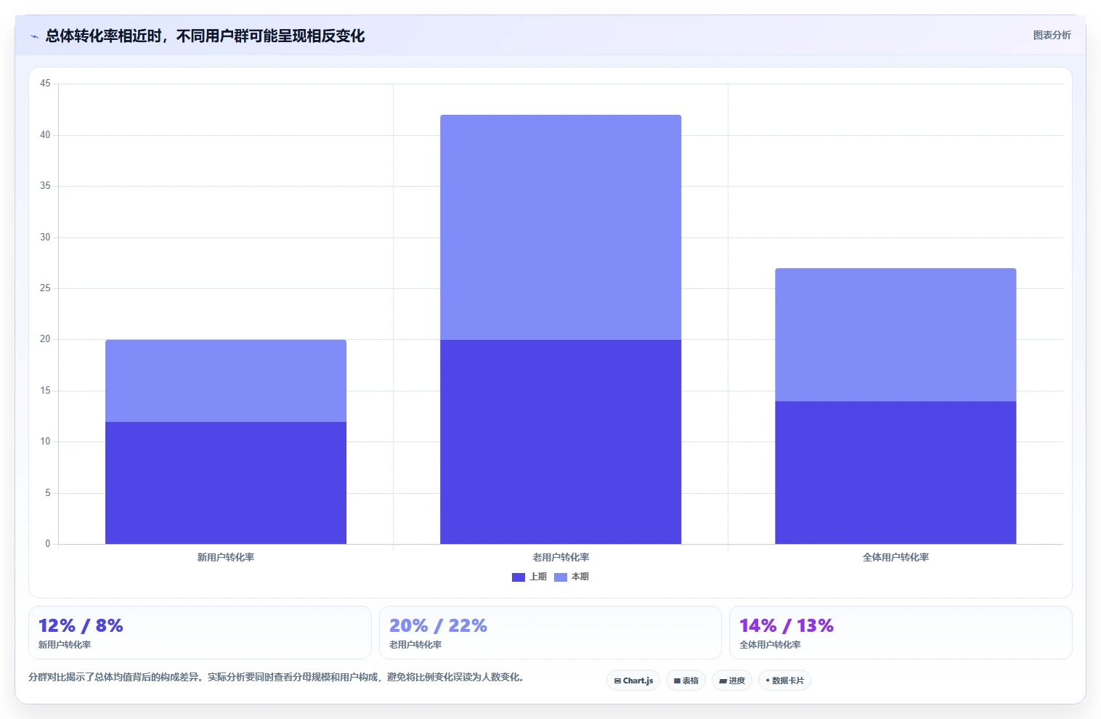The height and width of the screenshot is (719, 1101).
Task: Click the 20% / 22% value text
Action: click(438, 625)
